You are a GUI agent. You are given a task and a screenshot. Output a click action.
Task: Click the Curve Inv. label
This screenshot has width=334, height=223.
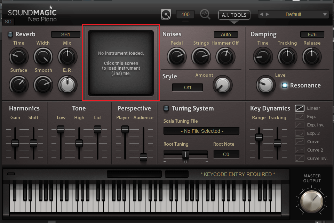pos(317,158)
